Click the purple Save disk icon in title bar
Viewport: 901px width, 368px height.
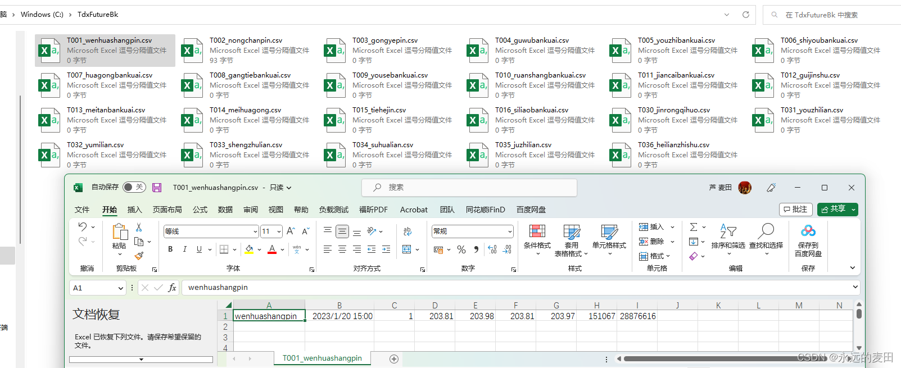[157, 188]
